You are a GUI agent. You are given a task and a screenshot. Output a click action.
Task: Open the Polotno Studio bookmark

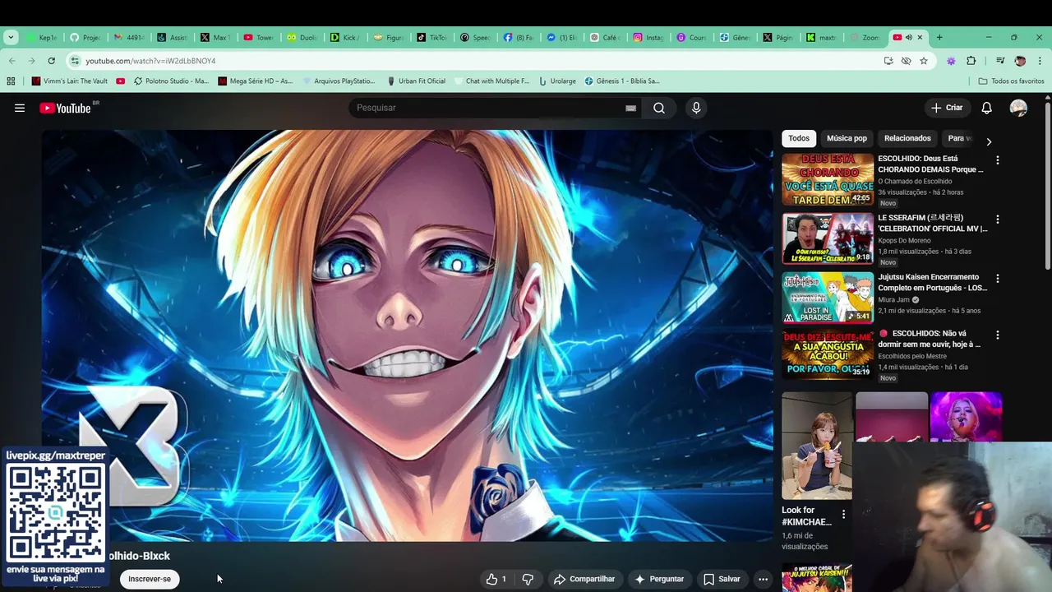[x=171, y=81]
